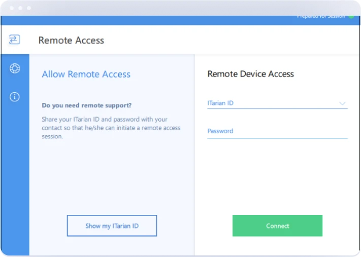This screenshot has height=257, width=361.
Task: Open the support lifebuoy icon in sidebar
Action: (x=15, y=68)
